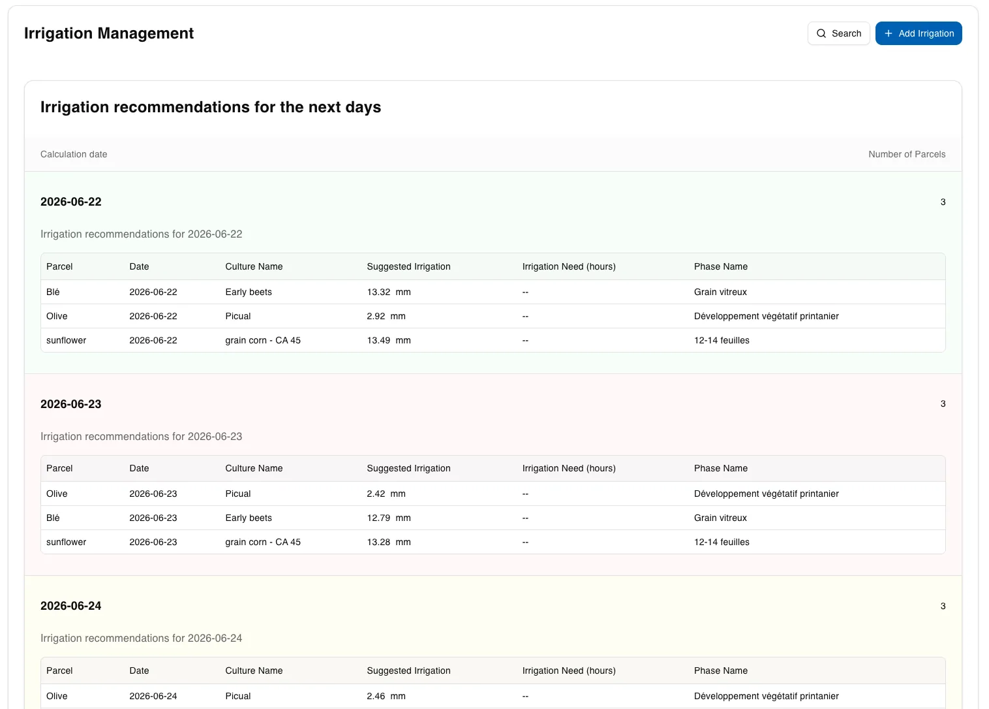The height and width of the screenshot is (709, 989).
Task: Select the Olive parcel cell for 2026-06-22
Action: [57, 316]
